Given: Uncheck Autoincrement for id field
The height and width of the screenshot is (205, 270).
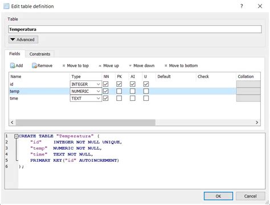Looking at the screenshot, I should [x=133, y=84].
